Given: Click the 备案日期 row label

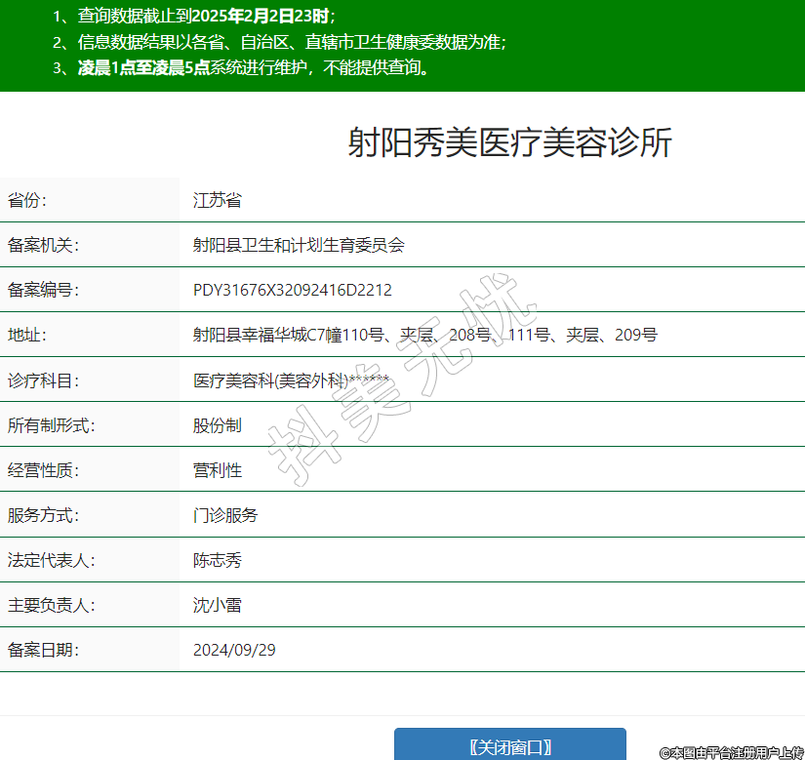Looking at the screenshot, I should tap(43, 650).
